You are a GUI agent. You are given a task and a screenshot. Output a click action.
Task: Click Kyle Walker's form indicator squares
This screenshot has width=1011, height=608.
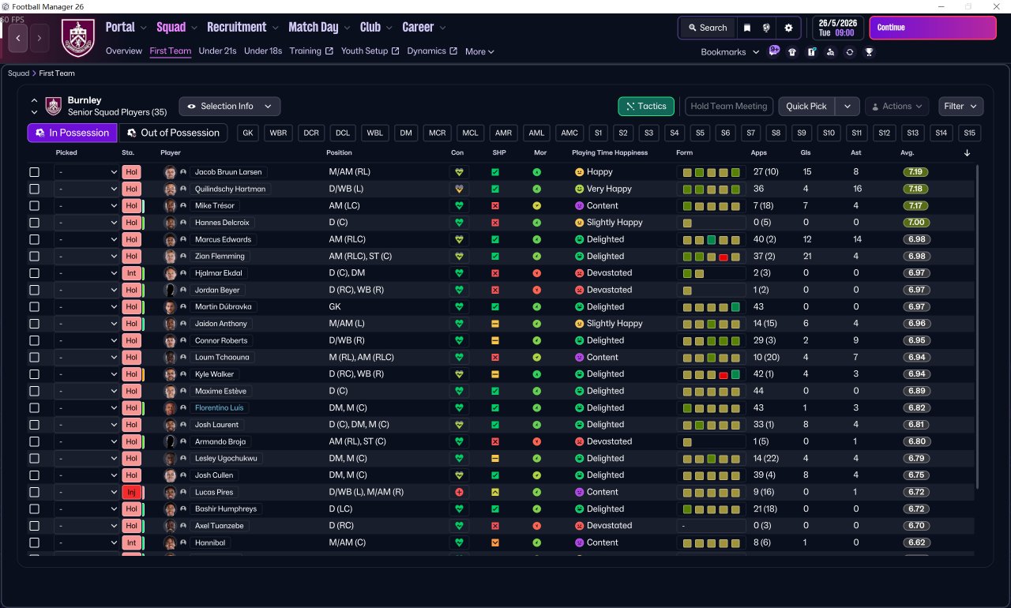(711, 374)
